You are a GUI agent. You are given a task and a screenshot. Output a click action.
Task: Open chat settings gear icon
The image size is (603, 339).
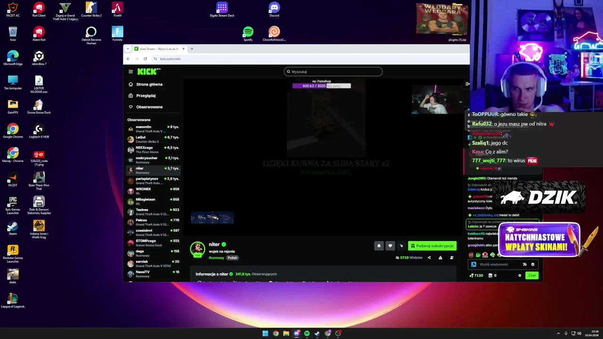click(520, 275)
